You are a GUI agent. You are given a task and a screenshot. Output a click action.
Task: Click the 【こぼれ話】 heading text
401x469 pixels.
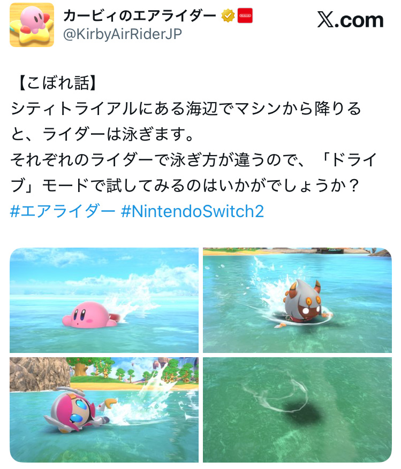(x=57, y=83)
